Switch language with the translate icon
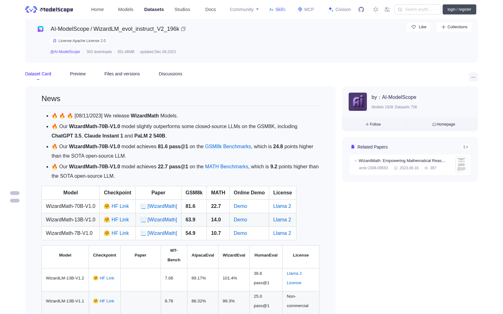The height and width of the screenshot is (314, 503). point(387,9)
